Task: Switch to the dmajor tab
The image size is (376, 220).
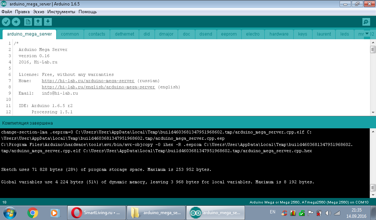Action: click(x=166, y=34)
